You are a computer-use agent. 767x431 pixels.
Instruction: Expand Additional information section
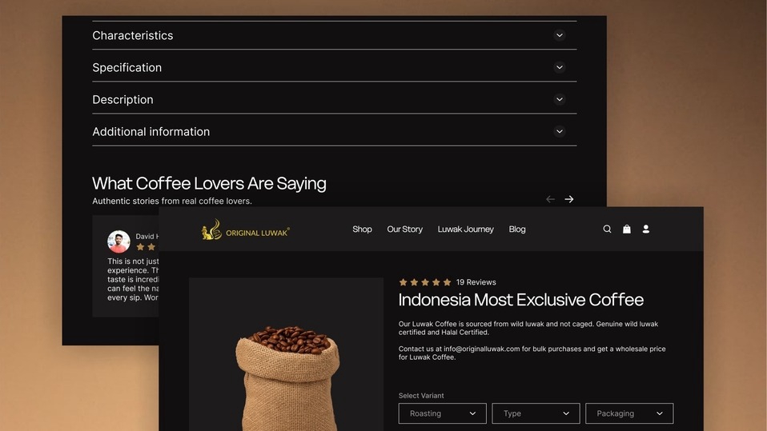pos(334,131)
